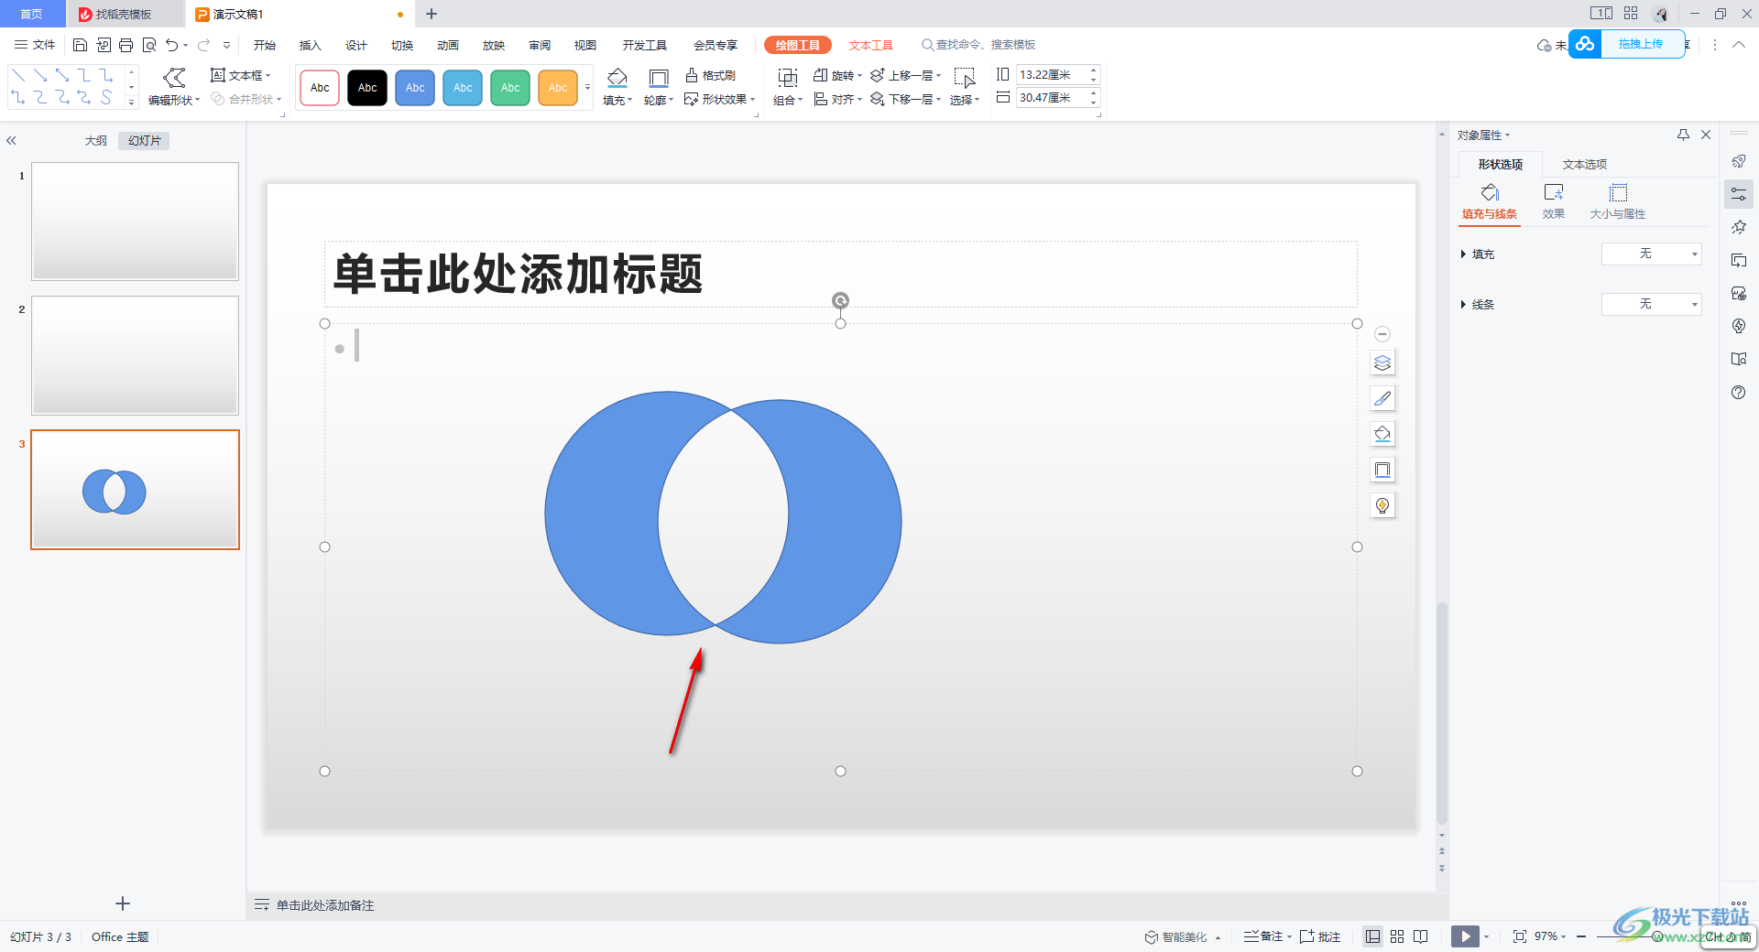
Task: Click the floating outline square icon
Action: pyautogui.click(x=1382, y=470)
